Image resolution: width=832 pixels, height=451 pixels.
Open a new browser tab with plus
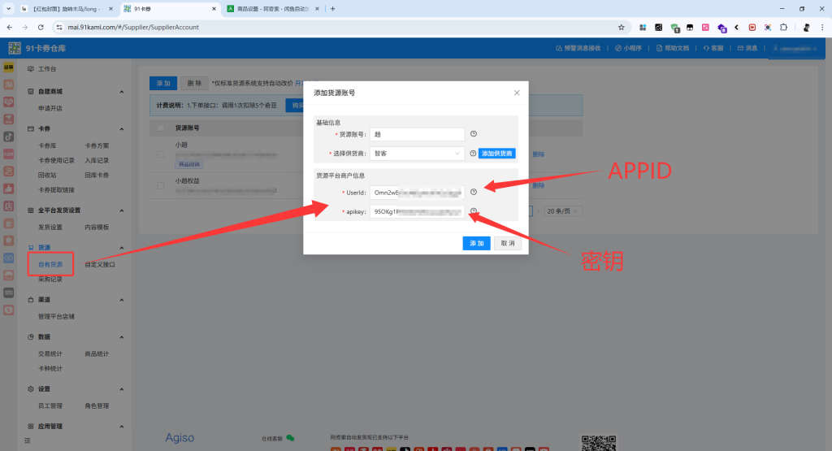[332, 9]
